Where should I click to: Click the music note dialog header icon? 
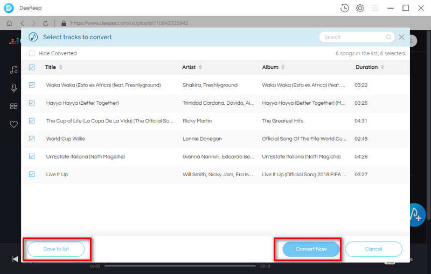click(x=33, y=37)
